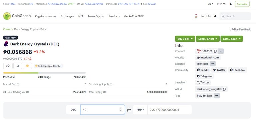Click the BTC 44.4% dominance link
This screenshot has height=121, width=256.
[x=123, y=4]
